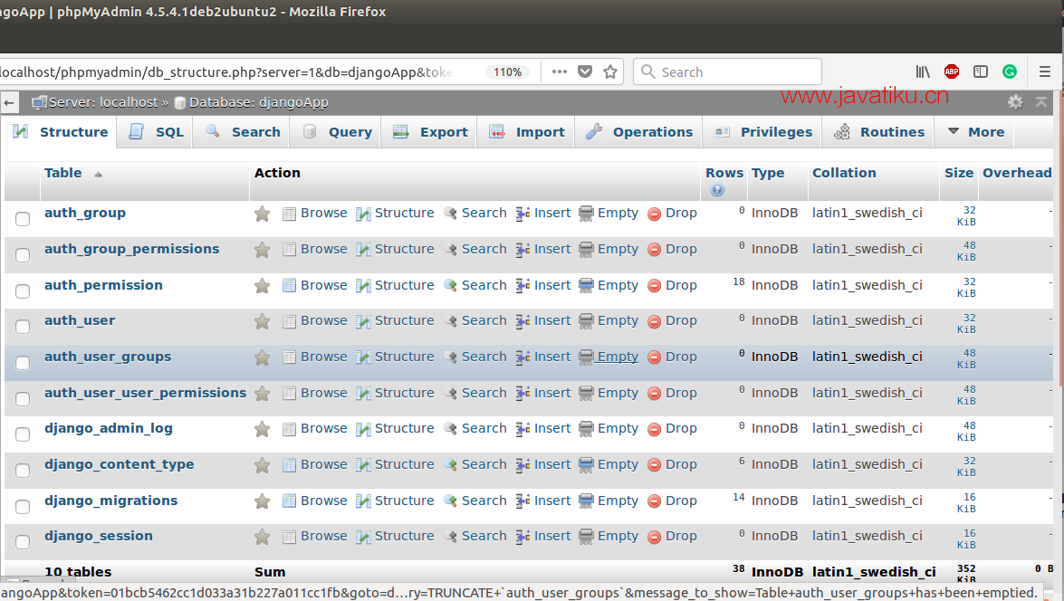Open the auth_user_groups table link
The image size is (1064, 601).
[x=108, y=357]
